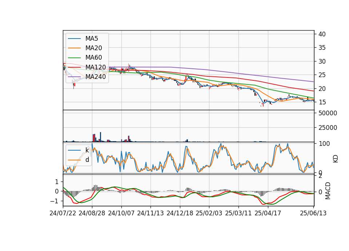Click the MACD right axis value 2
This screenshot has width=349, height=251.
[x=320, y=176]
